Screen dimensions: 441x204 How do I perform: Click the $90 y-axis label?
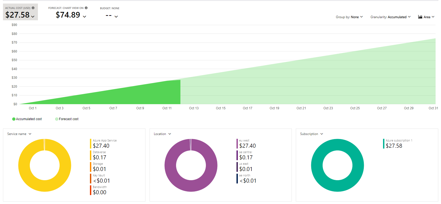pos(14,25)
